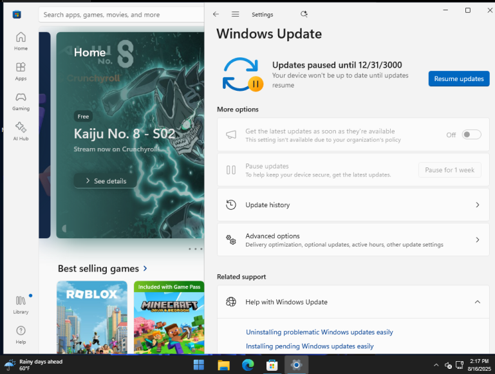Open network status tray icon
Image resolution: width=495 pixels, height=374 pixels.
tap(460, 365)
